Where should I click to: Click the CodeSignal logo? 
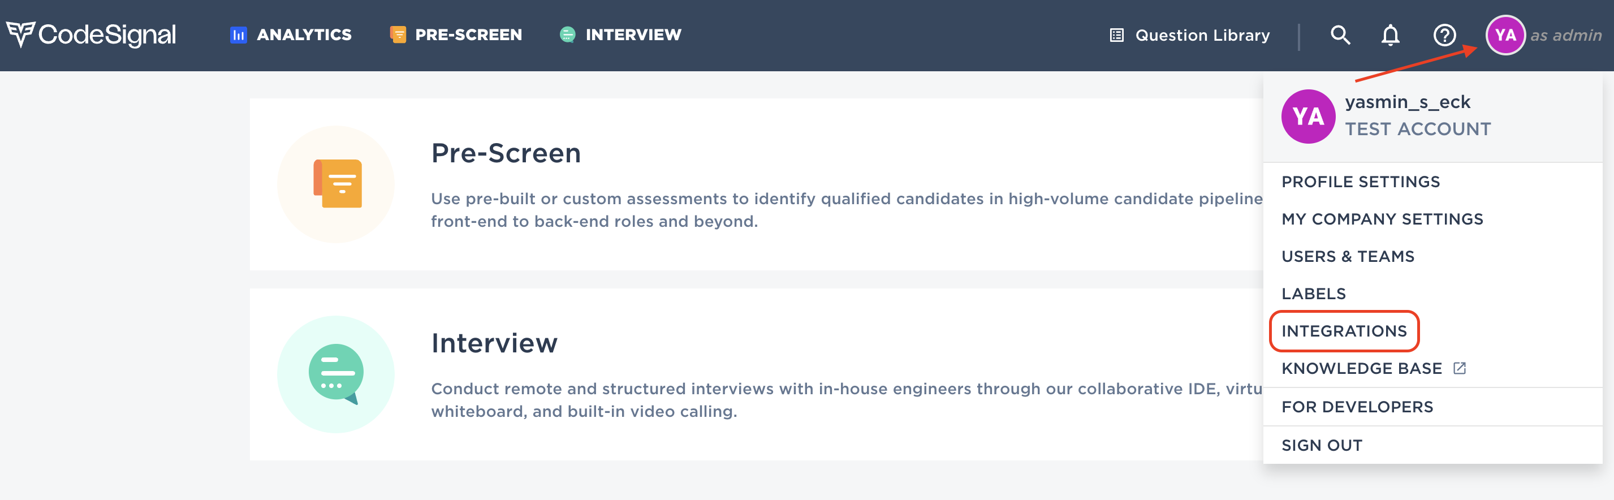coord(91,35)
